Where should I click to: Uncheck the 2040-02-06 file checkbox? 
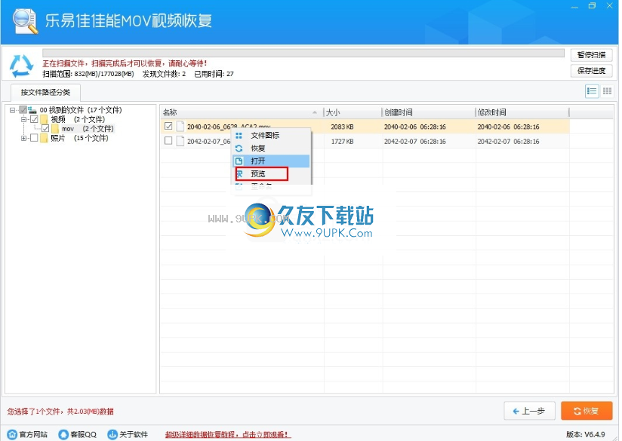coord(168,126)
